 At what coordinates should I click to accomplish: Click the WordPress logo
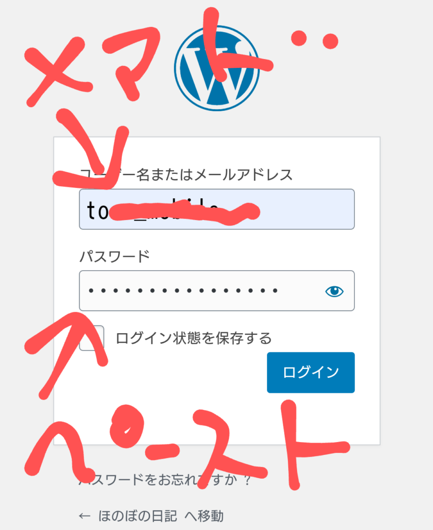point(216,68)
